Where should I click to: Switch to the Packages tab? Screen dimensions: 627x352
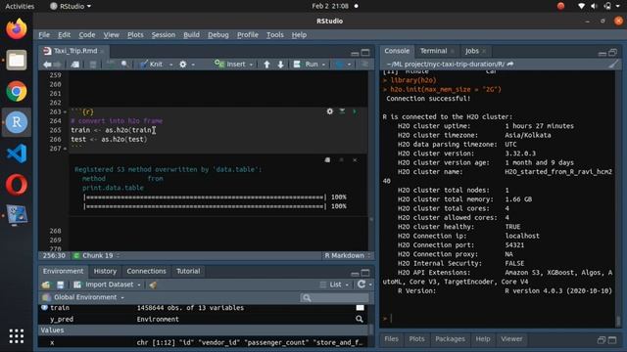[450, 339]
